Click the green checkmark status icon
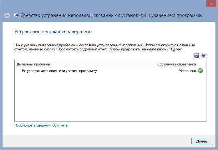Image resolution: width=218 pixels, height=150 pixels. pos(200,71)
